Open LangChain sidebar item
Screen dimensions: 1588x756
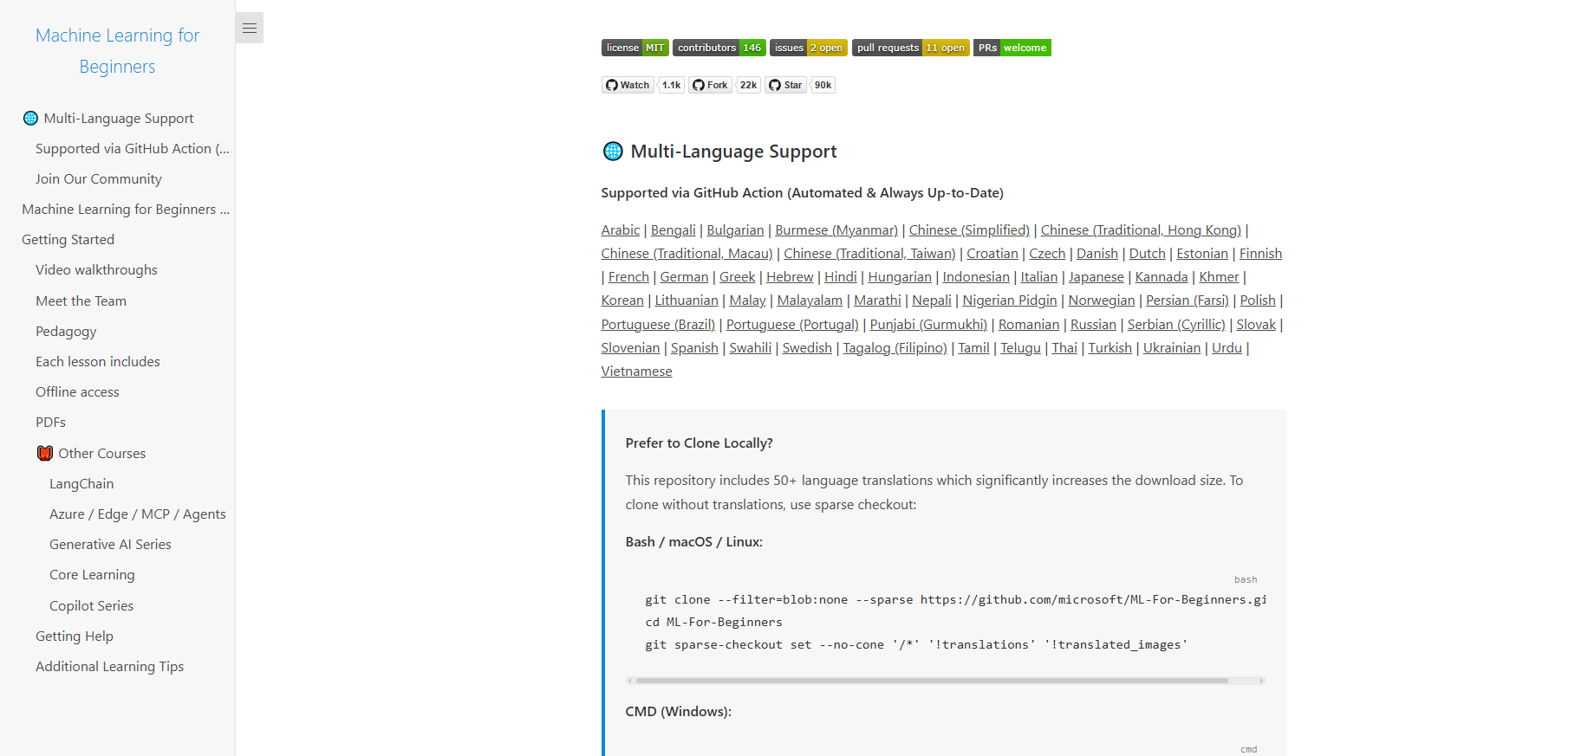coord(81,484)
